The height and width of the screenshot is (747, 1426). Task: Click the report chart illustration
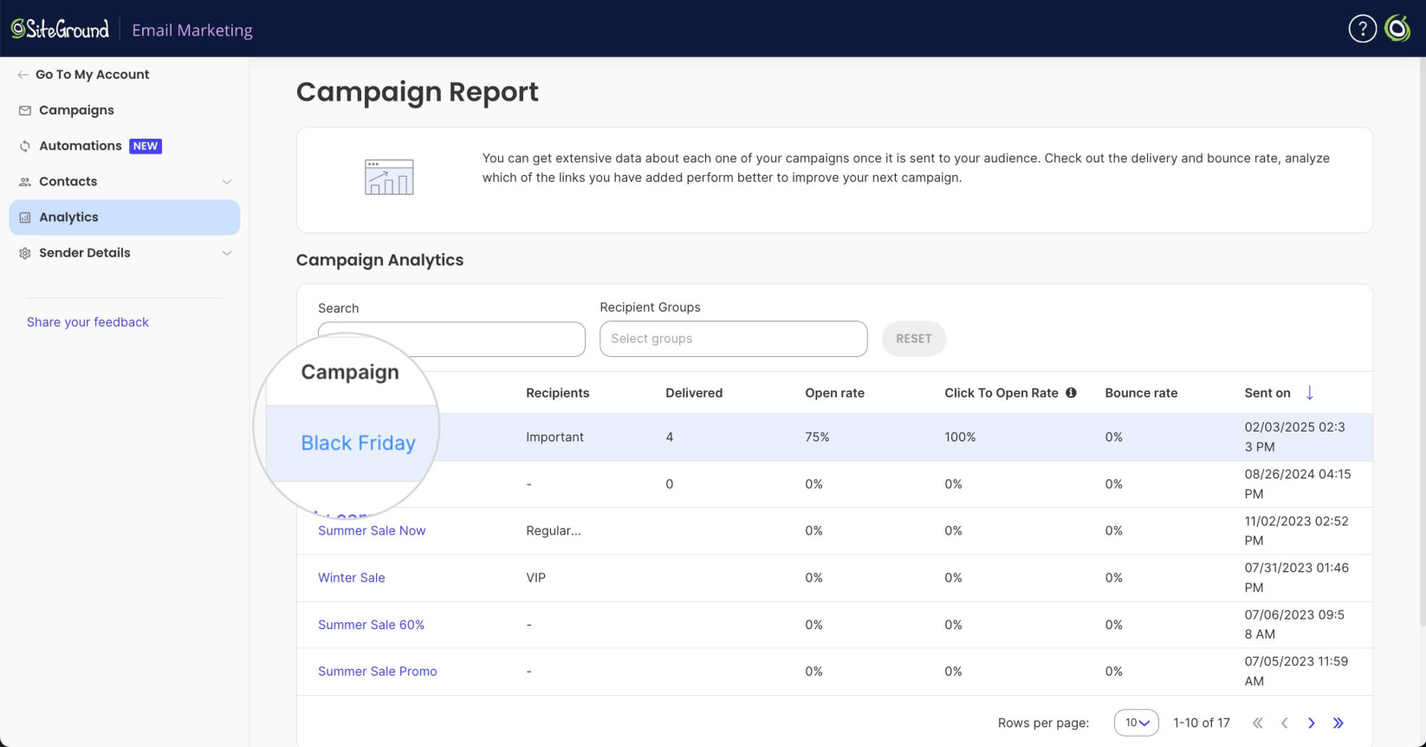point(389,177)
